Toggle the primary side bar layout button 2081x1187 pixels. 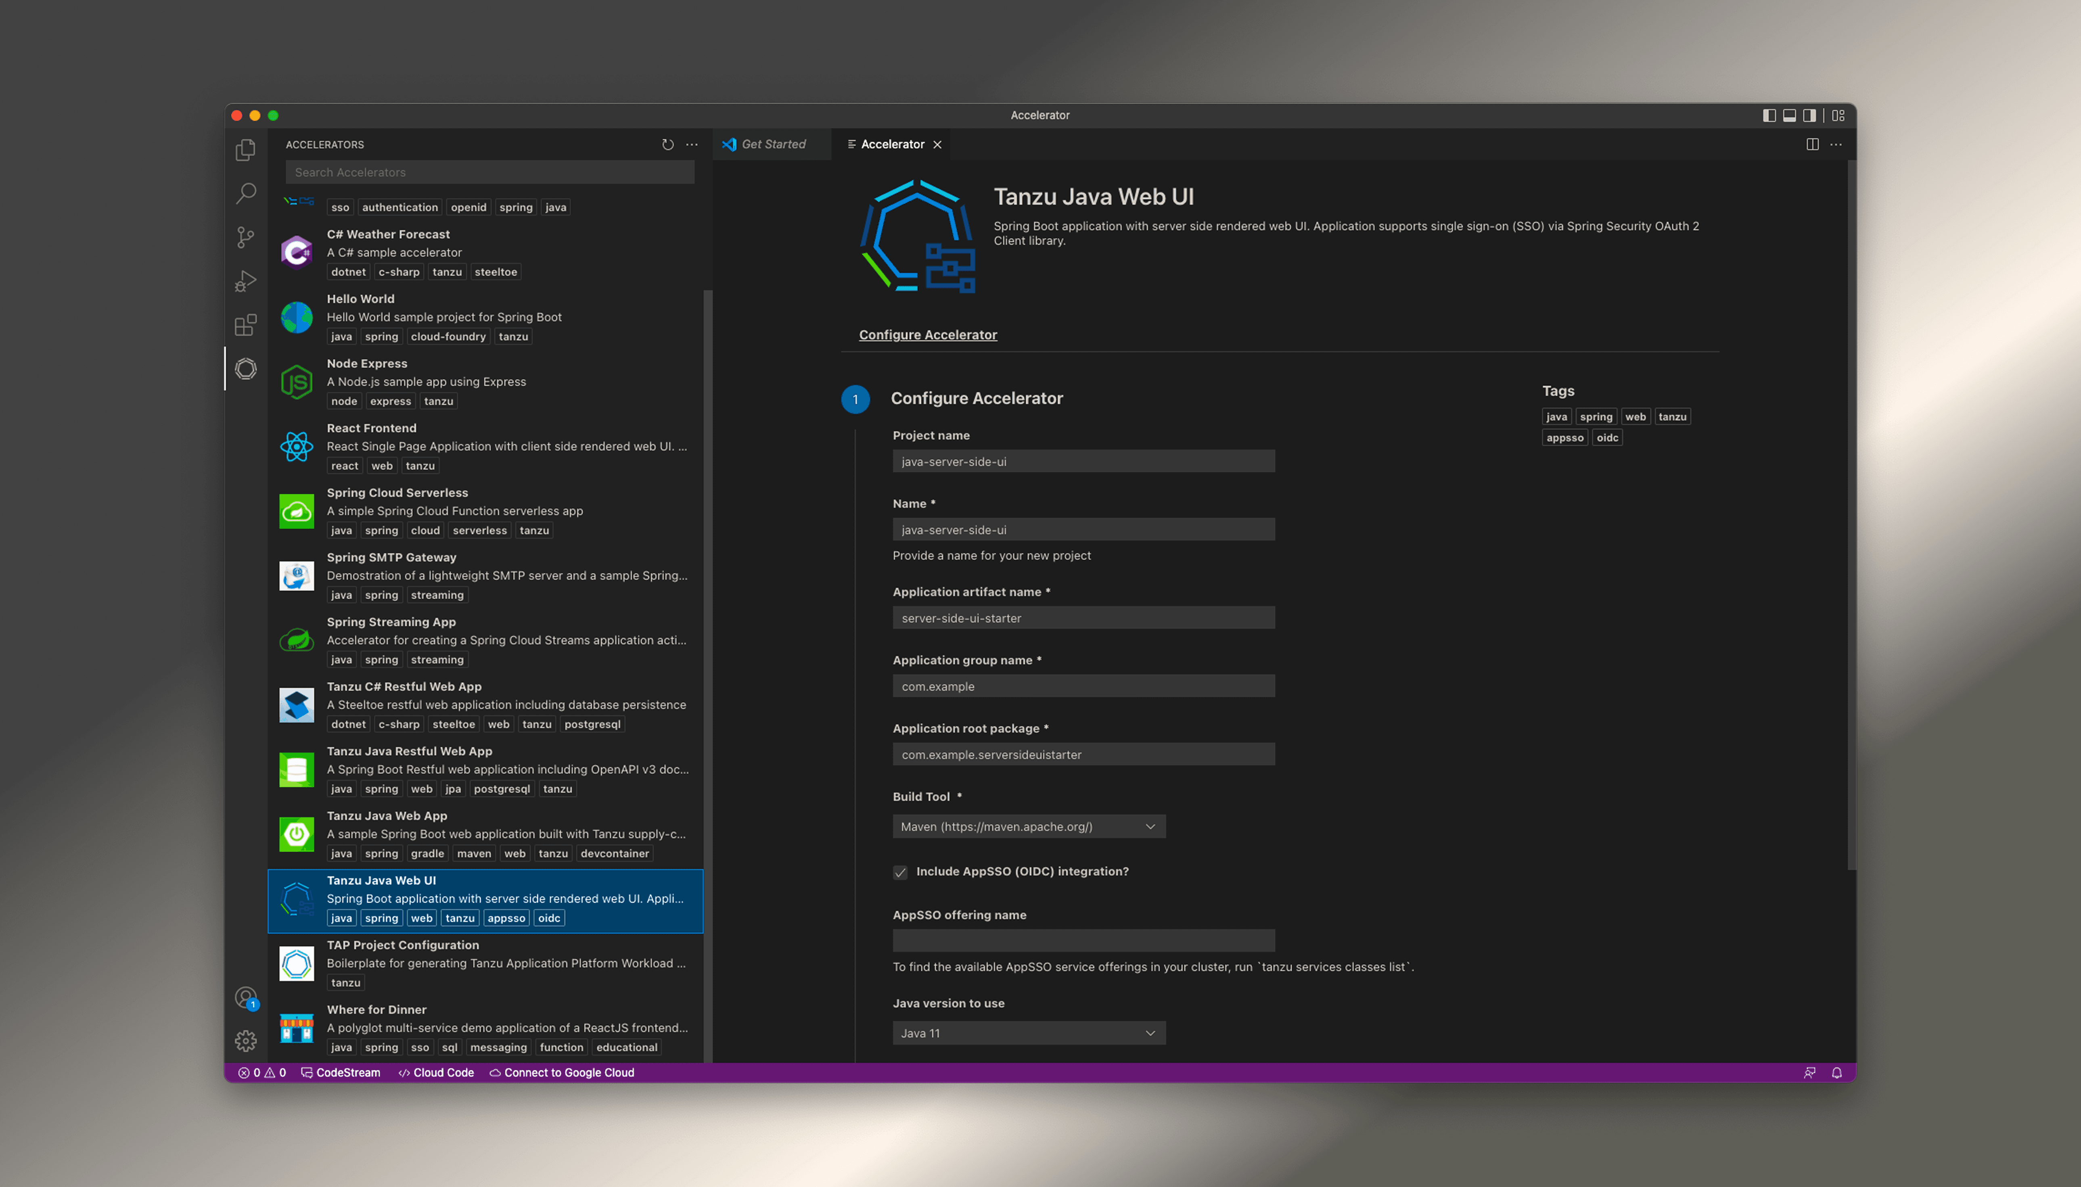[1769, 116]
